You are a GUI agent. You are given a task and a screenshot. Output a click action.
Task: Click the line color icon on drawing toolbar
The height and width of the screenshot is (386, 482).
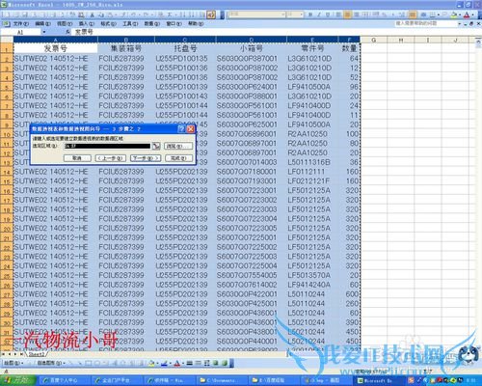pos(164,363)
